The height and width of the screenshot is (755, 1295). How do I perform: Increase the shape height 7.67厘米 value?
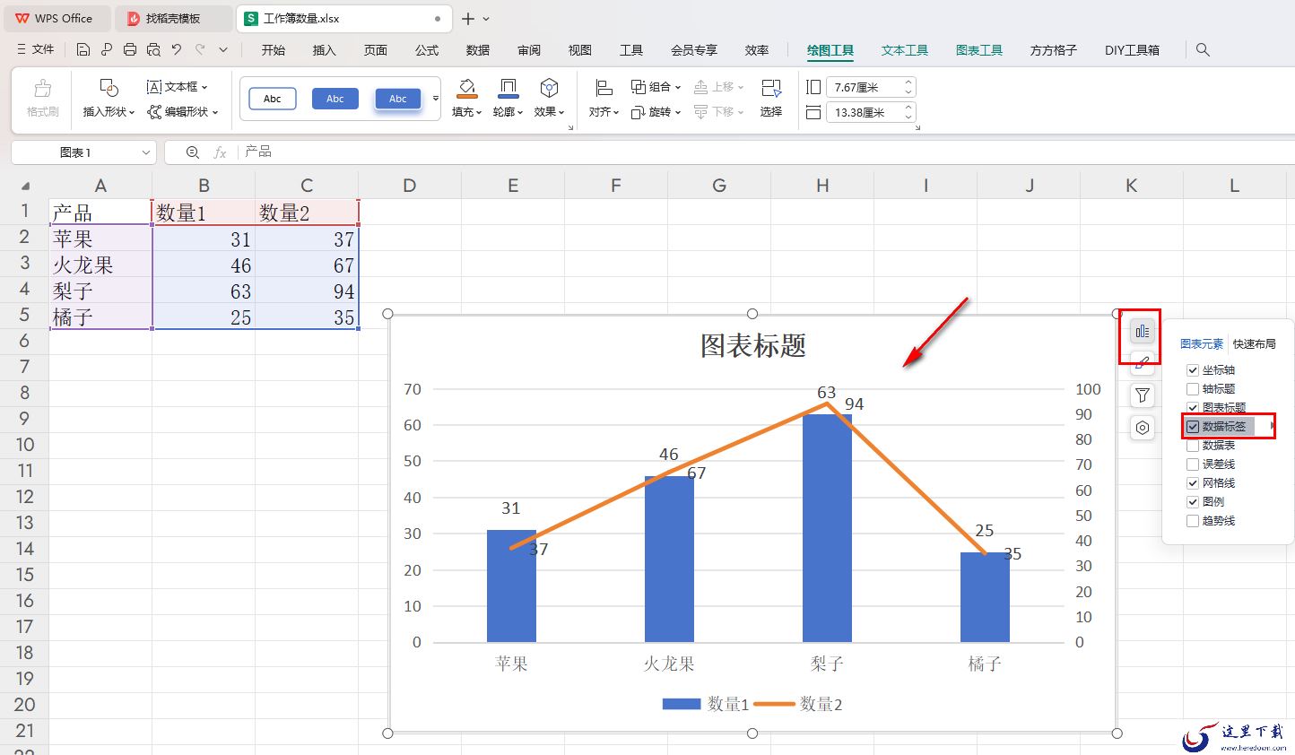tap(908, 83)
